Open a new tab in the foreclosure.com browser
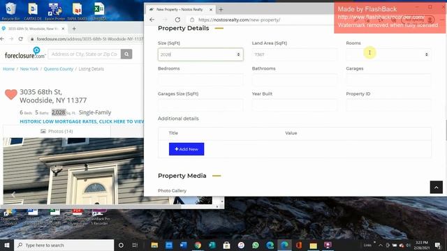This screenshot has width=447, height=251. pos(74,29)
